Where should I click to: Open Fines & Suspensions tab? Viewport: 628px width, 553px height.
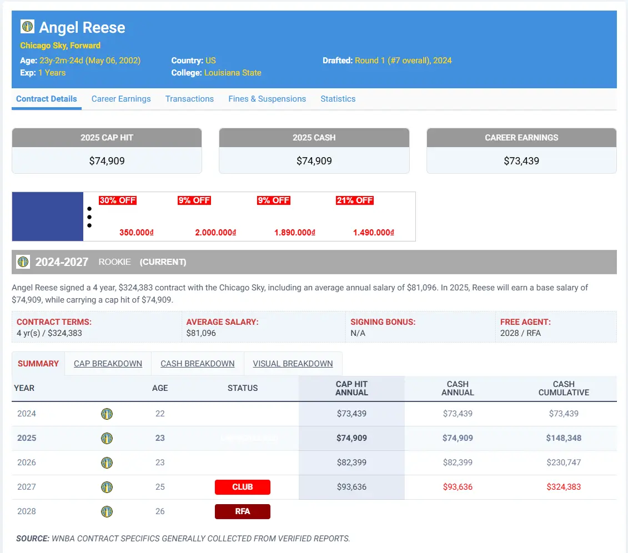267,99
